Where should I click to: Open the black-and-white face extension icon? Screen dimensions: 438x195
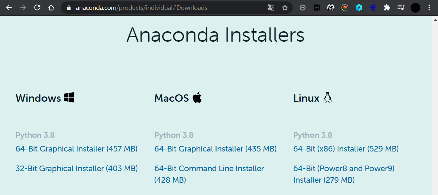331,7
